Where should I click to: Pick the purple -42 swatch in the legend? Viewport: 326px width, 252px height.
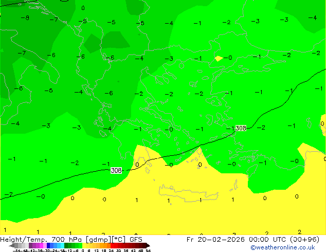tap(30, 245)
